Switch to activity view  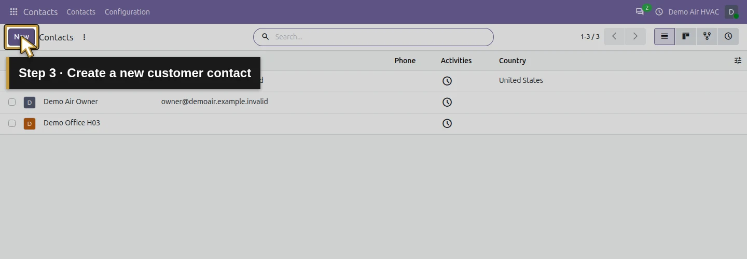(728, 36)
